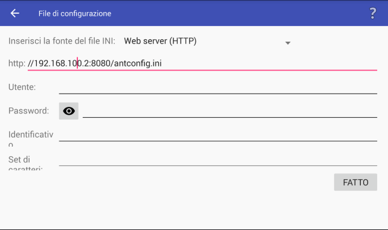The image size is (388, 230).
Task: Place cursor after 'antconfig.ini' in URL
Action: point(163,63)
